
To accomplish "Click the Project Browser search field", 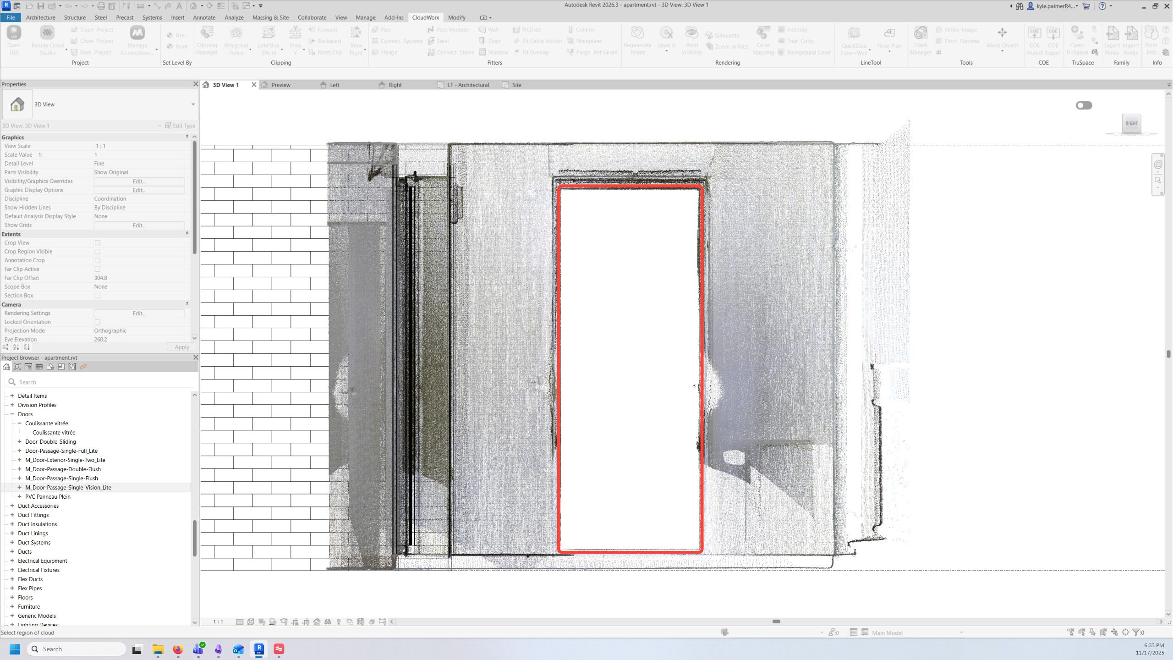I will (101, 382).
